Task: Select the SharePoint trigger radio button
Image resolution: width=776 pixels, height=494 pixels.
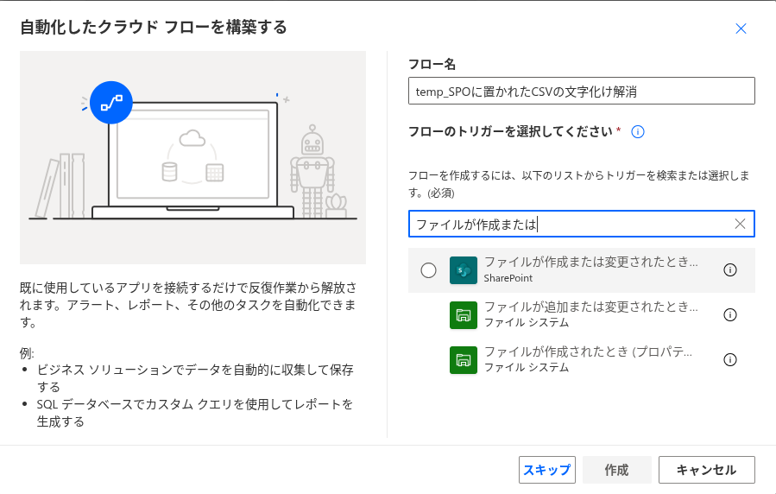Action: (x=429, y=270)
